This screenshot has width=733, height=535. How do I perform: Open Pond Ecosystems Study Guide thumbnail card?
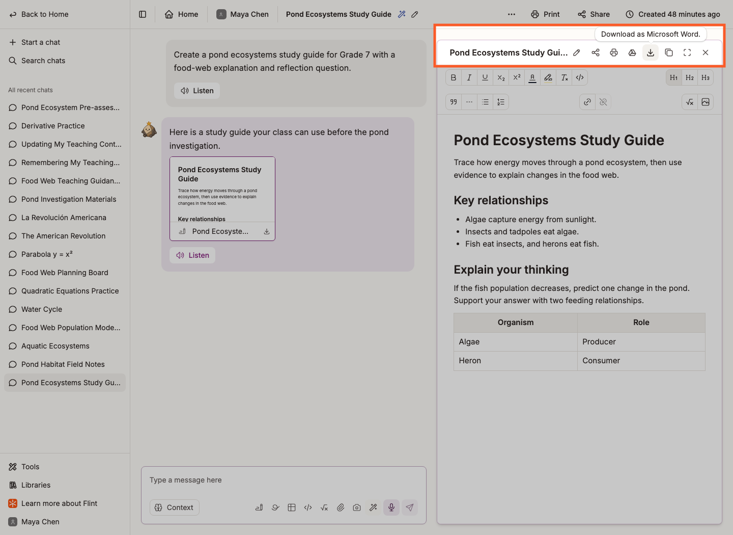222,199
